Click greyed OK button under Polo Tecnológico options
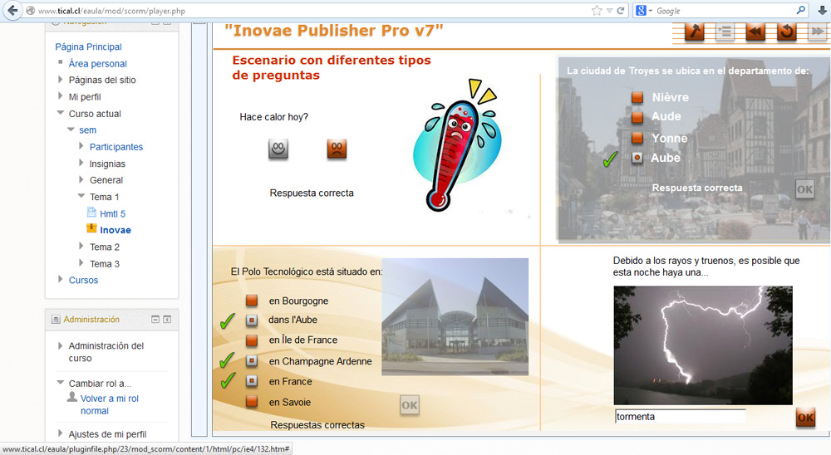 (409, 405)
